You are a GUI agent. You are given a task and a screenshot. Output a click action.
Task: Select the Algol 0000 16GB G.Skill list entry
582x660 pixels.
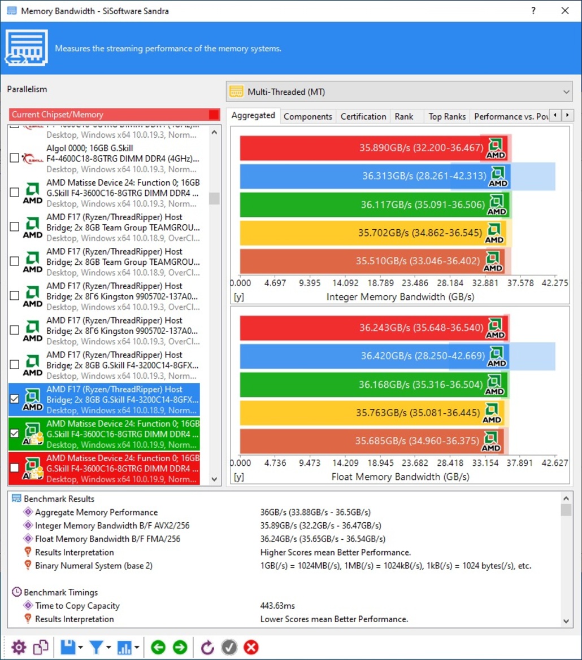pos(104,159)
